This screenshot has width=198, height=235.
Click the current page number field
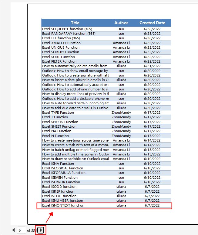click(21, 230)
